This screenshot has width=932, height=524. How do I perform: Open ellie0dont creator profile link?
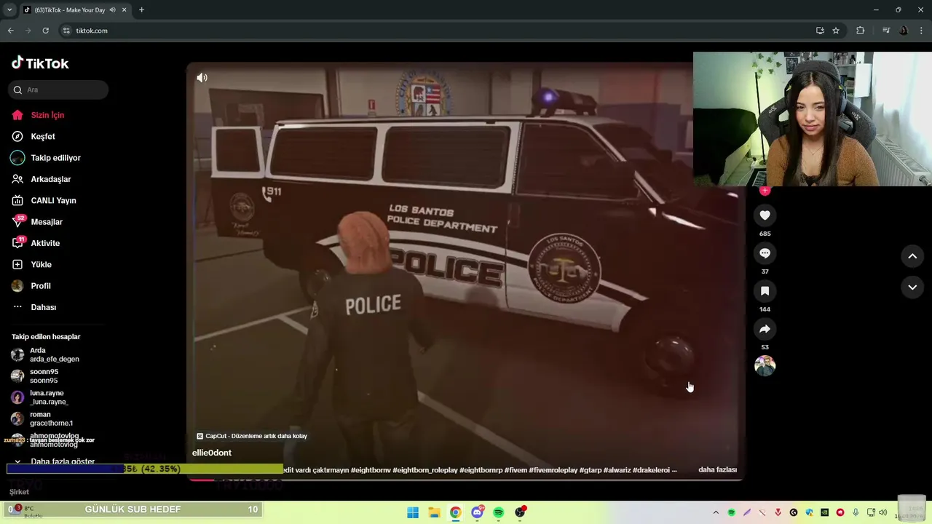click(x=212, y=453)
